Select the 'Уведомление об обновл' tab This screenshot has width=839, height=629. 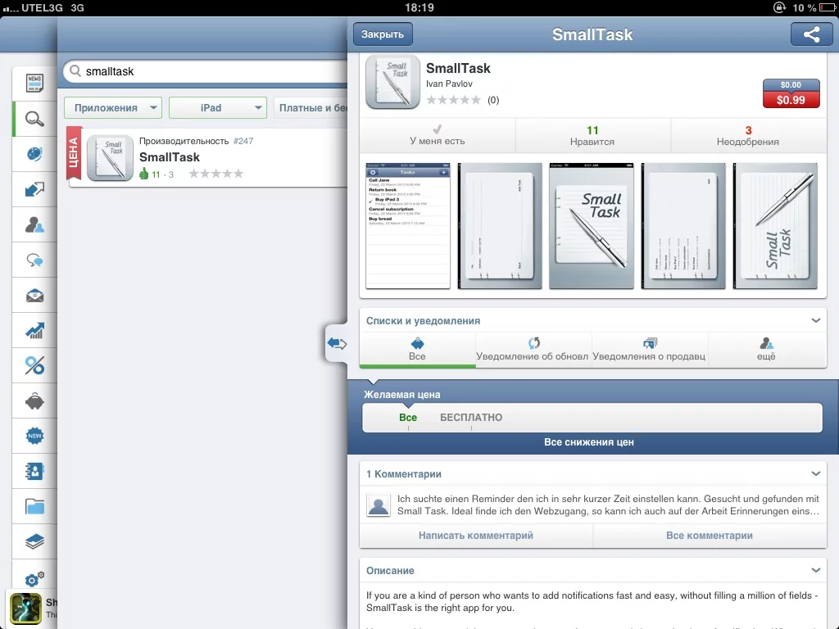[533, 349]
